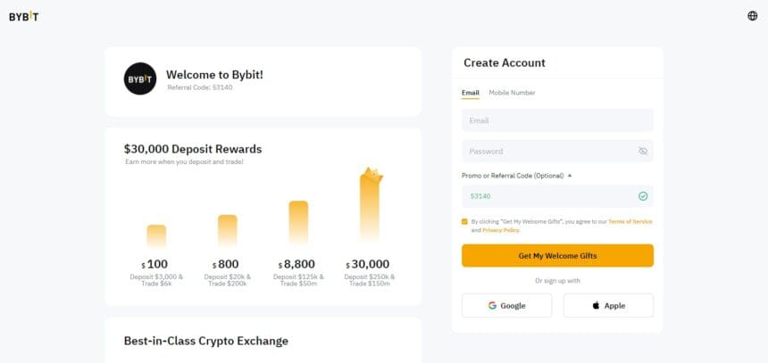Click the "Deposit $3,000 & Trade $6k" text

pos(156,280)
